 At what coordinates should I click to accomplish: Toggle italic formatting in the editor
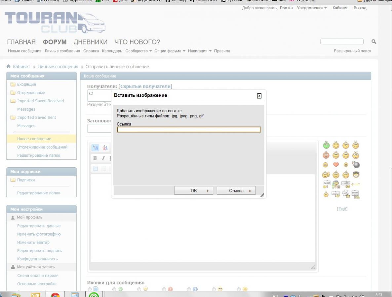pos(103,158)
